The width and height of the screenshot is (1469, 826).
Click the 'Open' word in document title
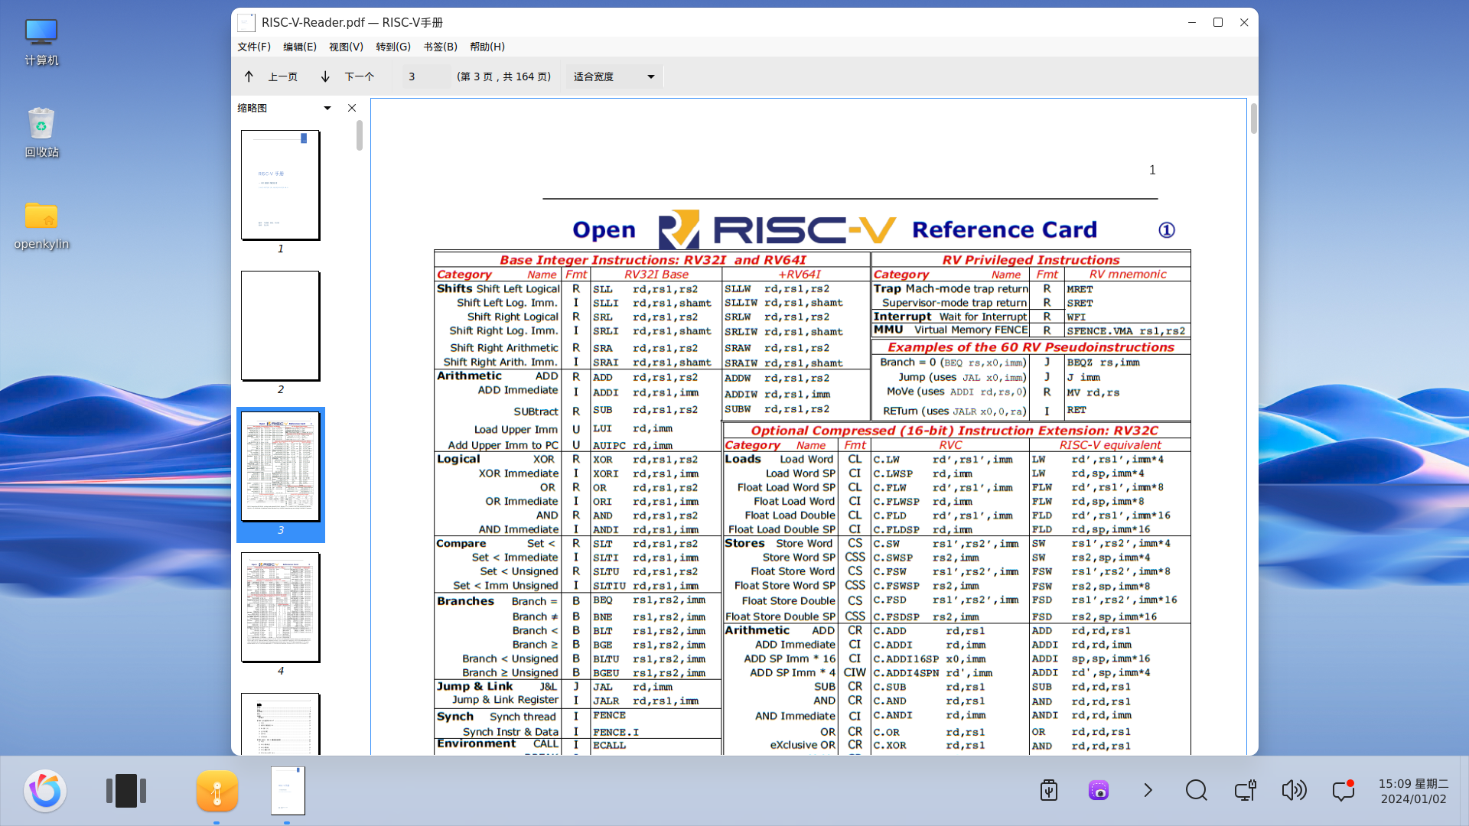pyautogui.click(x=604, y=230)
